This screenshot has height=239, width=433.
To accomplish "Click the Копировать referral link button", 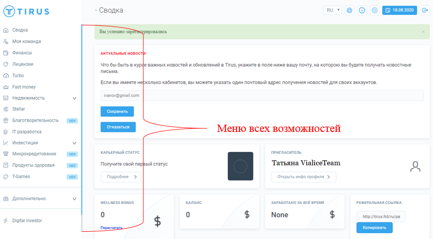I will pos(374,228).
